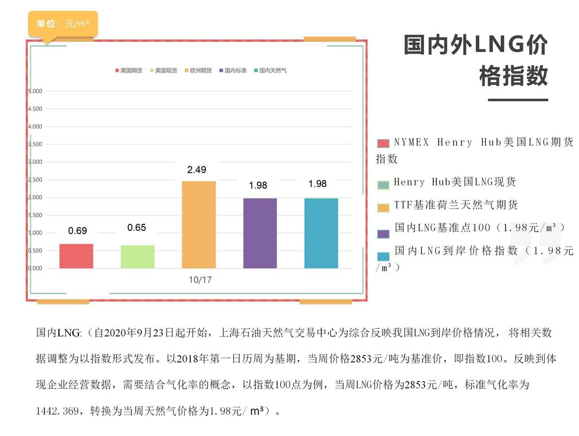Click the paragraph line starting 1442.369
Image resolution: width=579 pixels, height=436 pixels.
(x=158, y=411)
